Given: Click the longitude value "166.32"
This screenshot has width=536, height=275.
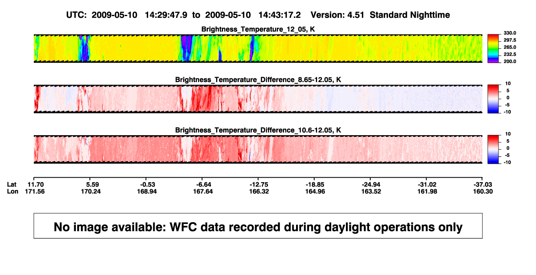Looking at the screenshot, I should 260,191.
